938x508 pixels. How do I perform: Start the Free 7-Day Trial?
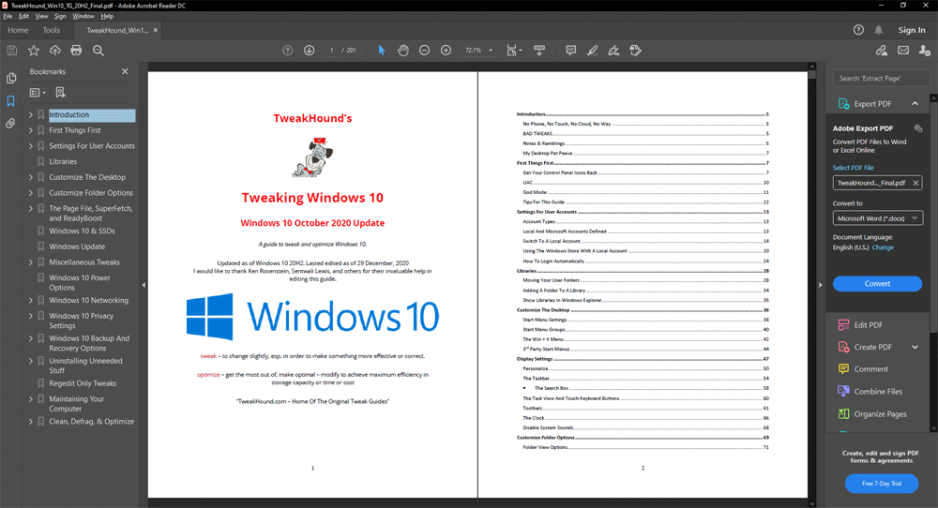(882, 484)
